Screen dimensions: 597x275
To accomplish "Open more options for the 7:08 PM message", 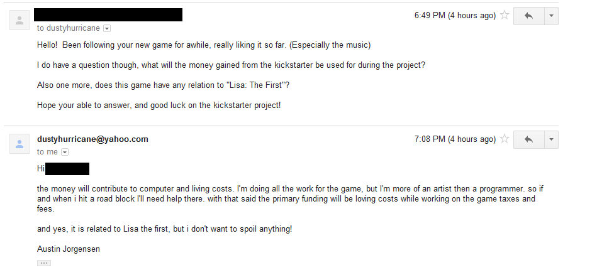I will click(551, 139).
